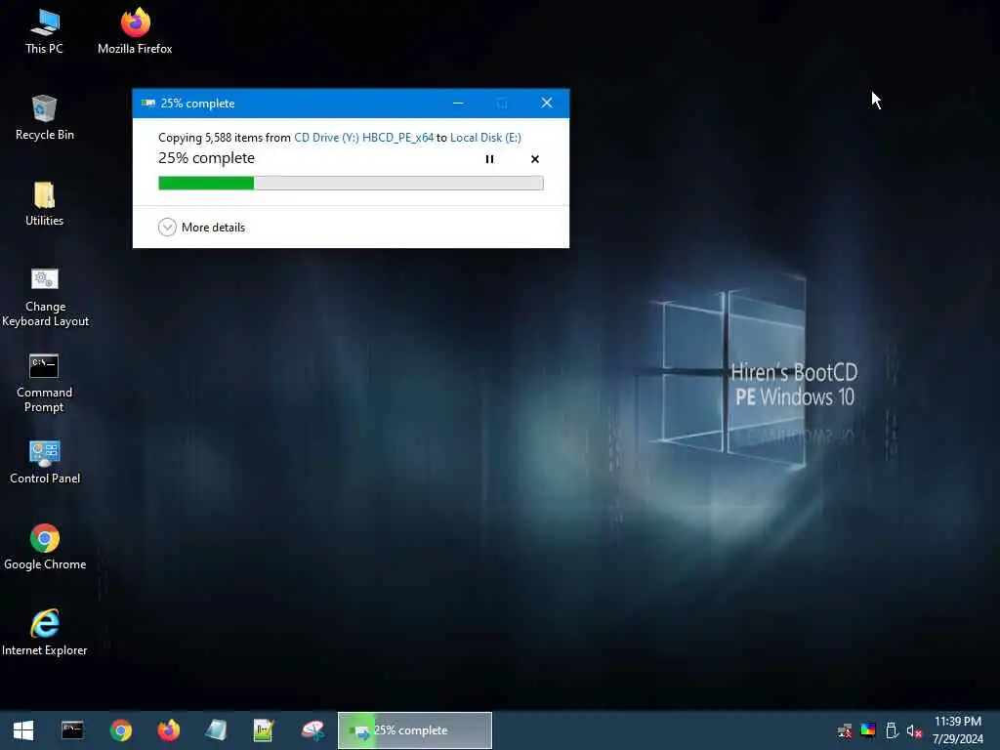Click the colorful display tray icon
Image resolution: width=1000 pixels, height=750 pixels.
click(x=868, y=729)
